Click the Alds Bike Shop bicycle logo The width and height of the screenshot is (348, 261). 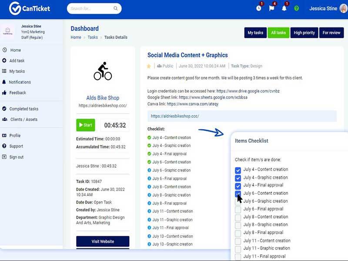(103, 71)
